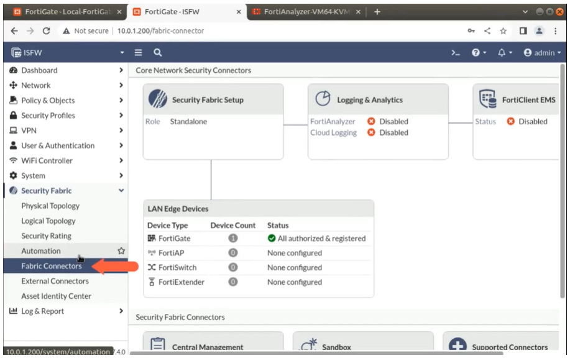The width and height of the screenshot is (570, 363).
Task: Click the FortiAP device type icon
Action: click(x=152, y=252)
